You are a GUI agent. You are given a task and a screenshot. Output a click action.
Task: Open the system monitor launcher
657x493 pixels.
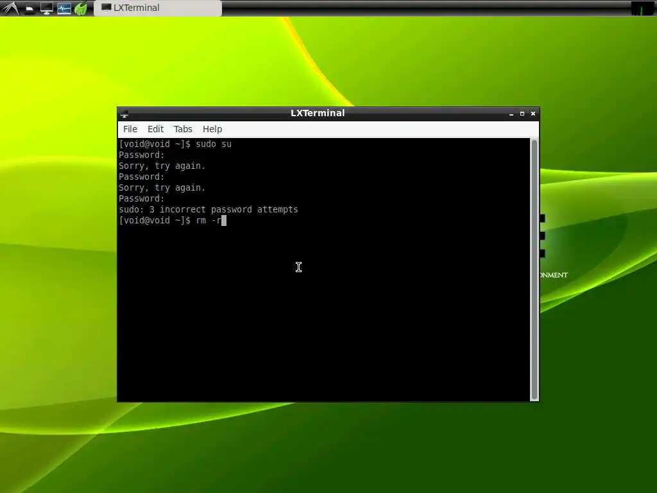click(x=64, y=8)
